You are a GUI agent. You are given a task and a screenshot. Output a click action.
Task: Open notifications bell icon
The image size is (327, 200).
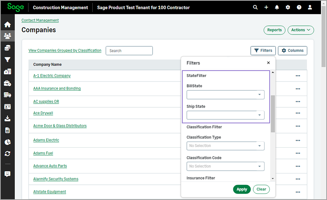coord(277,7)
